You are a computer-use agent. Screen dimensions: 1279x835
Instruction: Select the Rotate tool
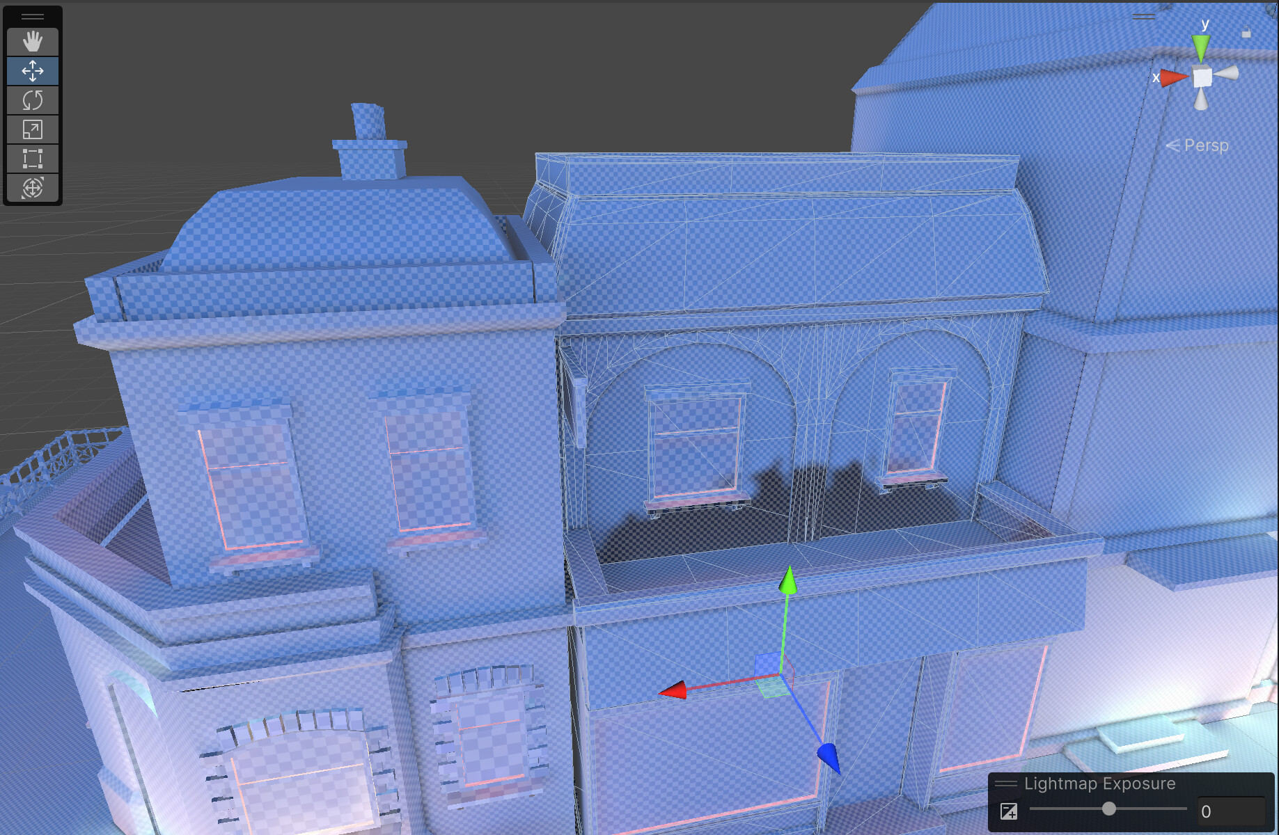coord(32,100)
